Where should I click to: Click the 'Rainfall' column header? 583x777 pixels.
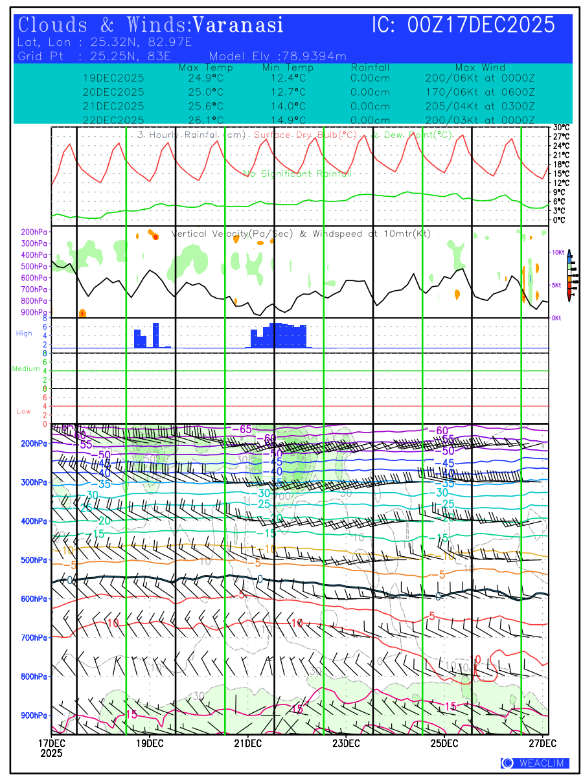pyautogui.click(x=370, y=67)
